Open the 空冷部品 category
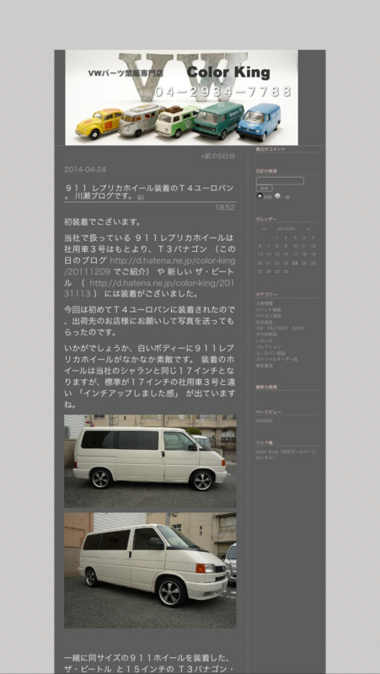 click(x=264, y=322)
